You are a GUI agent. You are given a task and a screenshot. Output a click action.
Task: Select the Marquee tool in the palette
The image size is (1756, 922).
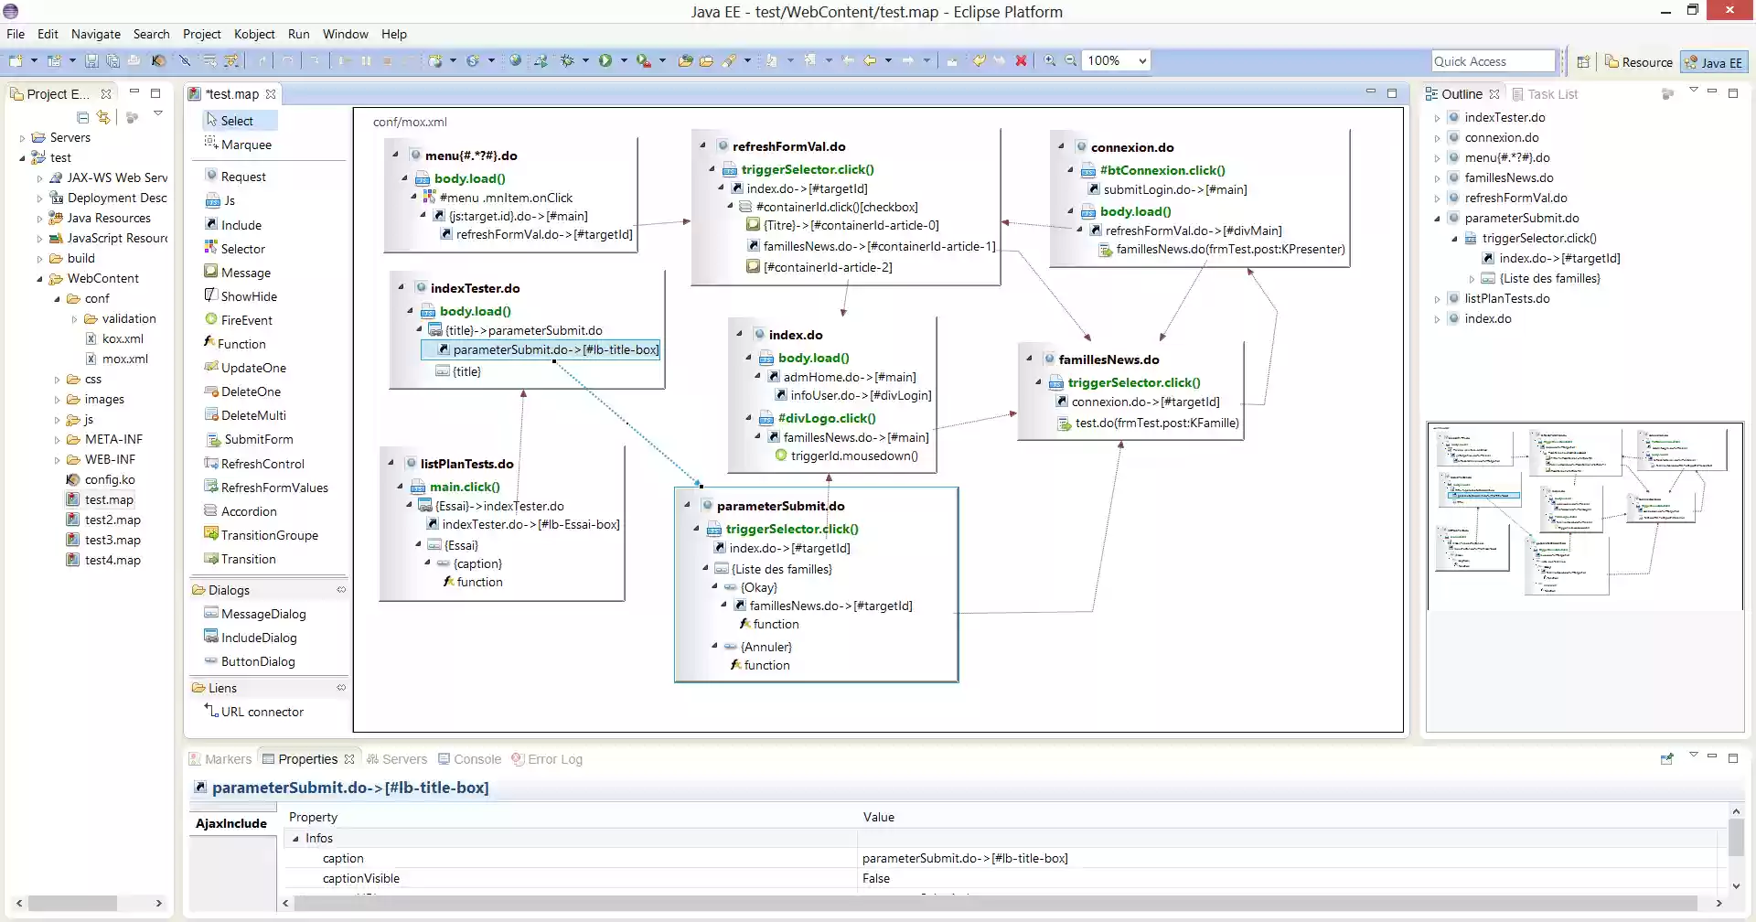point(245,144)
